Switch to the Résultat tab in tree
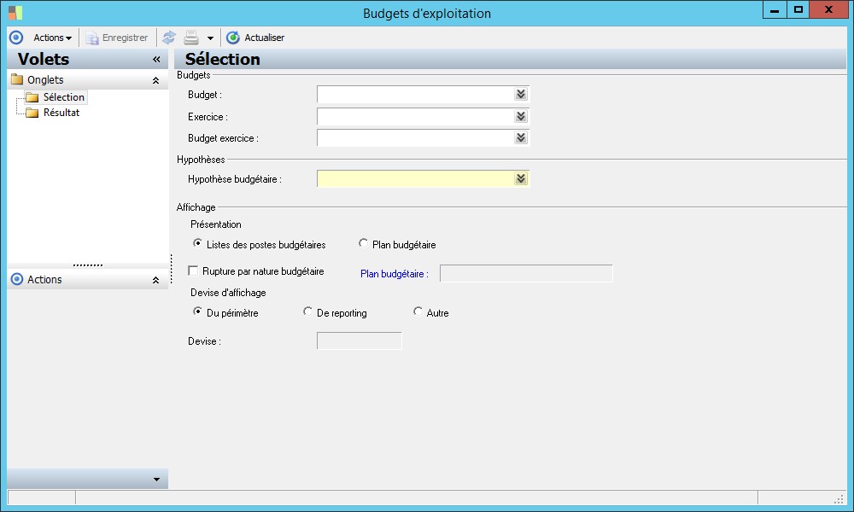Image resolution: width=854 pixels, height=512 pixels. (61, 113)
